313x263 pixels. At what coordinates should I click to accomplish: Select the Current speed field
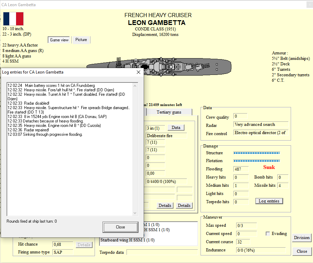pos(246,234)
